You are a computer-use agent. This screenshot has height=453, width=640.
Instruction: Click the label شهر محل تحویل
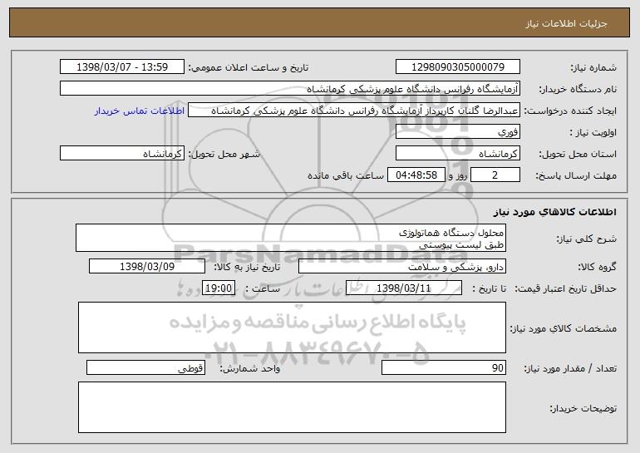(224, 154)
